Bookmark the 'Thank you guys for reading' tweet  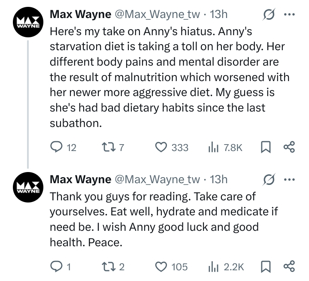tap(266, 266)
